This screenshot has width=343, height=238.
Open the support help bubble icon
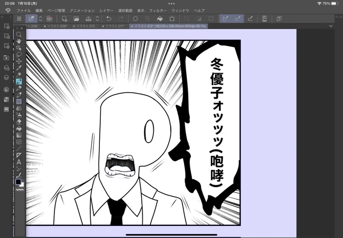(x=279, y=19)
